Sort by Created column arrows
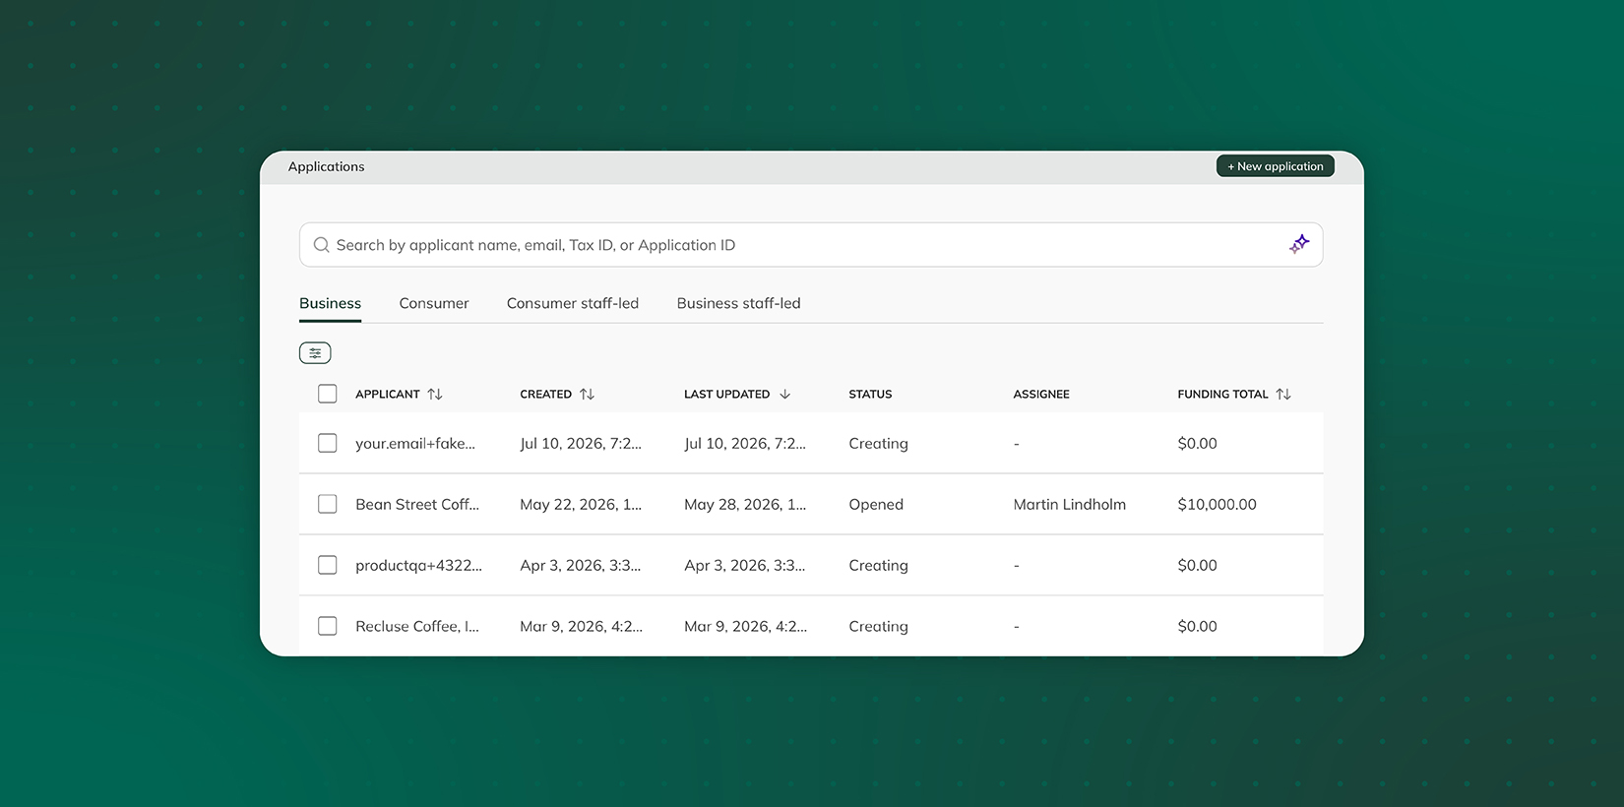The width and height of the screenshot is (1624, 807). click(x=588, y=394)
